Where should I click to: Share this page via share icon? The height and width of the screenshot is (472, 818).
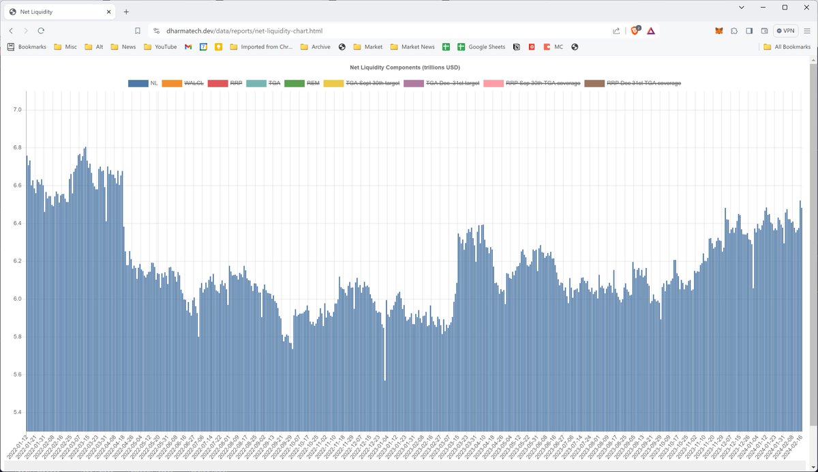(x=616, y=31)
